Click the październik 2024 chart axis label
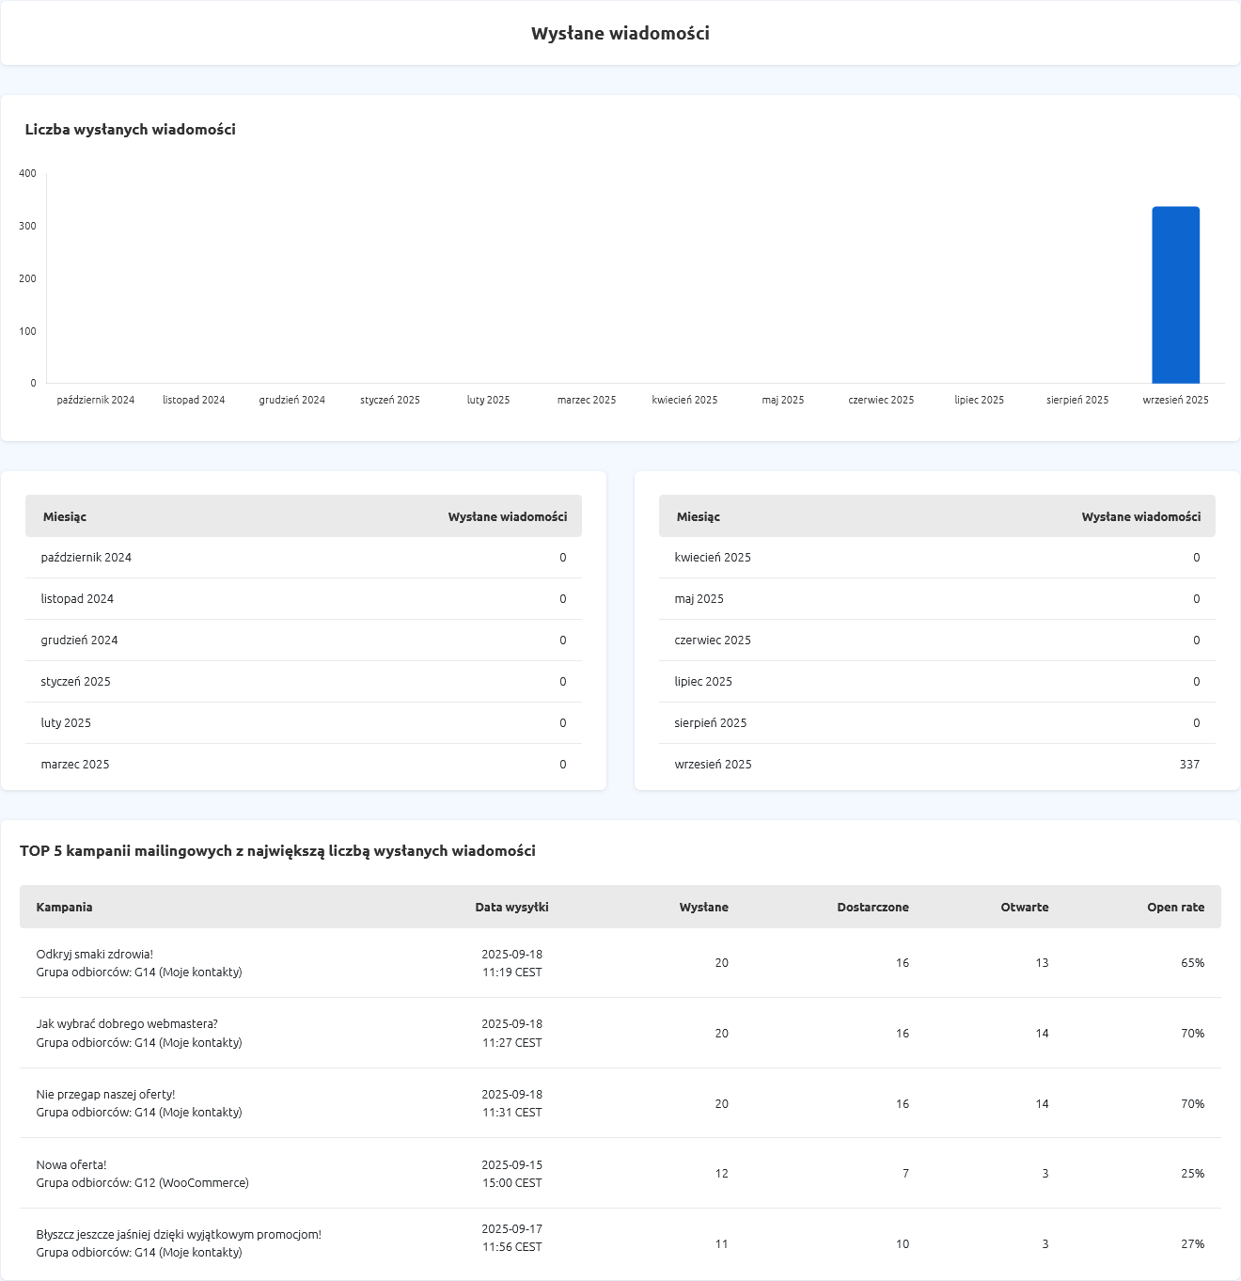Image resolution: width=1241 pixels, height=1281 pixels. tap(96, 400)
